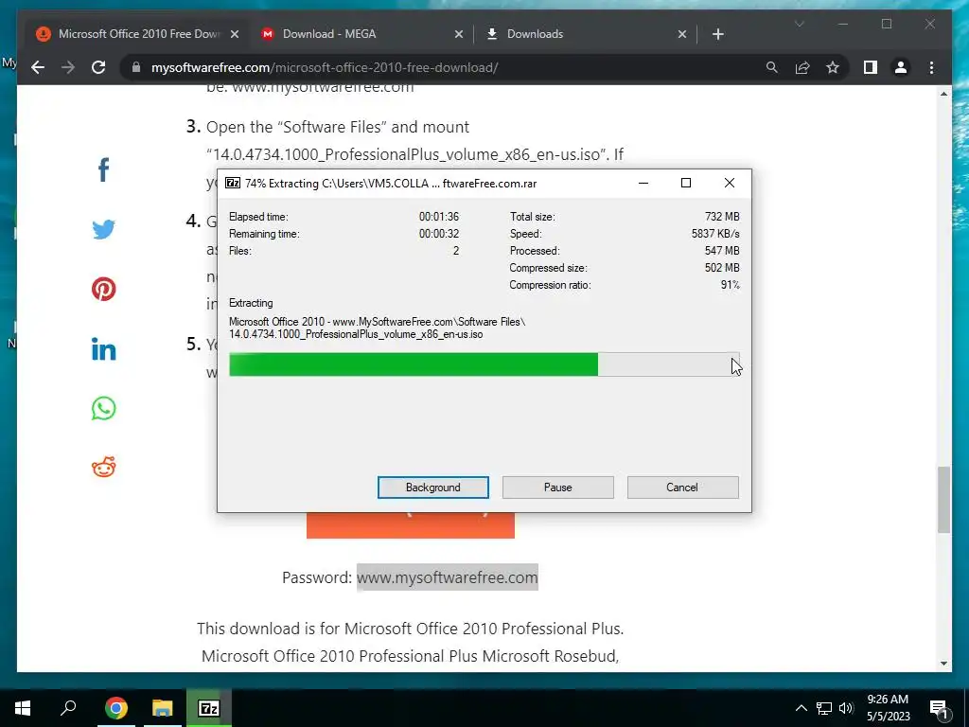Share page on Facebook icon
The image size is (969, 727).
pyautogui.click(x=103, y=169)
